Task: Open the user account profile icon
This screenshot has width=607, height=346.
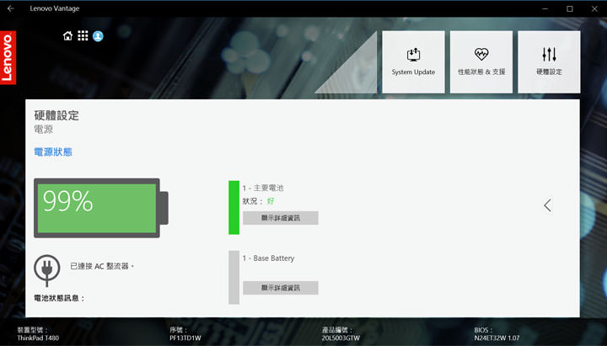Action: pyautogui.click(x=98, y=36)
